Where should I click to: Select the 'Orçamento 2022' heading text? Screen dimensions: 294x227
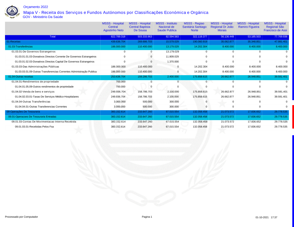point(35,7)
